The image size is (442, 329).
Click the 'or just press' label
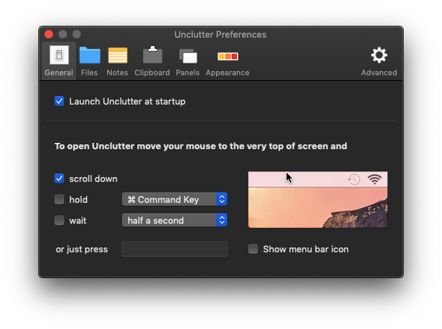(82, 250)
